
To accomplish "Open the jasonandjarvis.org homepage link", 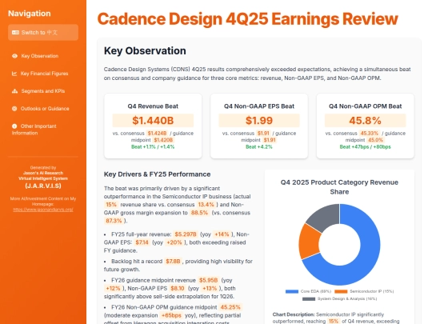I will [43, 210].
